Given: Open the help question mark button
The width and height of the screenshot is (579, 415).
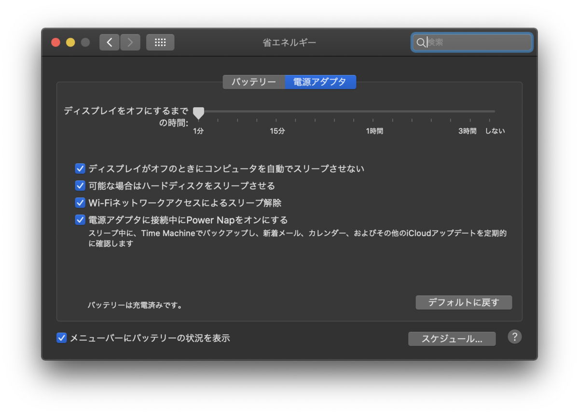Looking at the screenshot, I should pyautogui.click(x=515, y=337).
